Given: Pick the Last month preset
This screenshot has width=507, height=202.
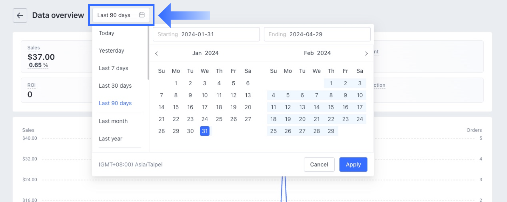Looking at the screenshot, I should click(113, 121).
